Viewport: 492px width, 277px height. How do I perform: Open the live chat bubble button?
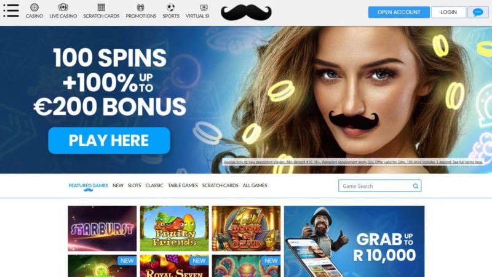pos(478,12)
